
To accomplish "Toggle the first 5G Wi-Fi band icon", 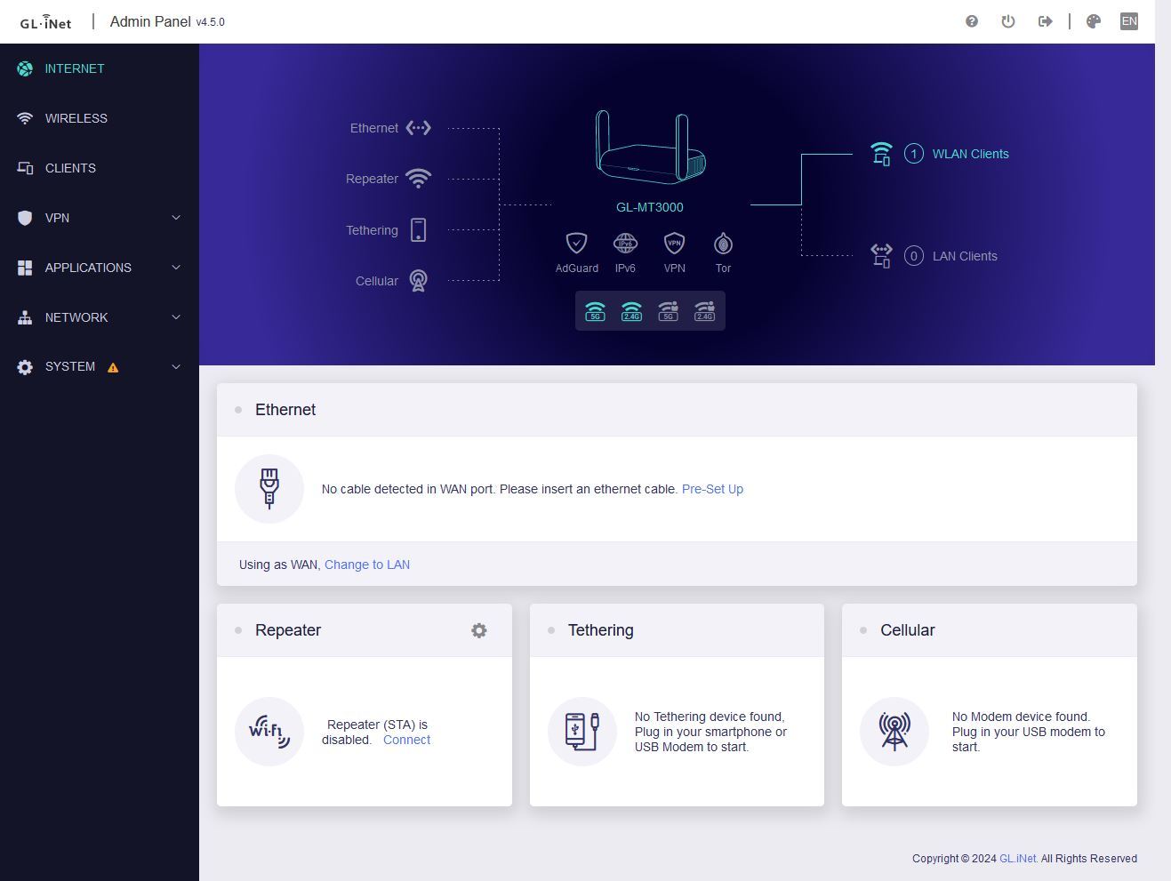I will click(595, 311).
